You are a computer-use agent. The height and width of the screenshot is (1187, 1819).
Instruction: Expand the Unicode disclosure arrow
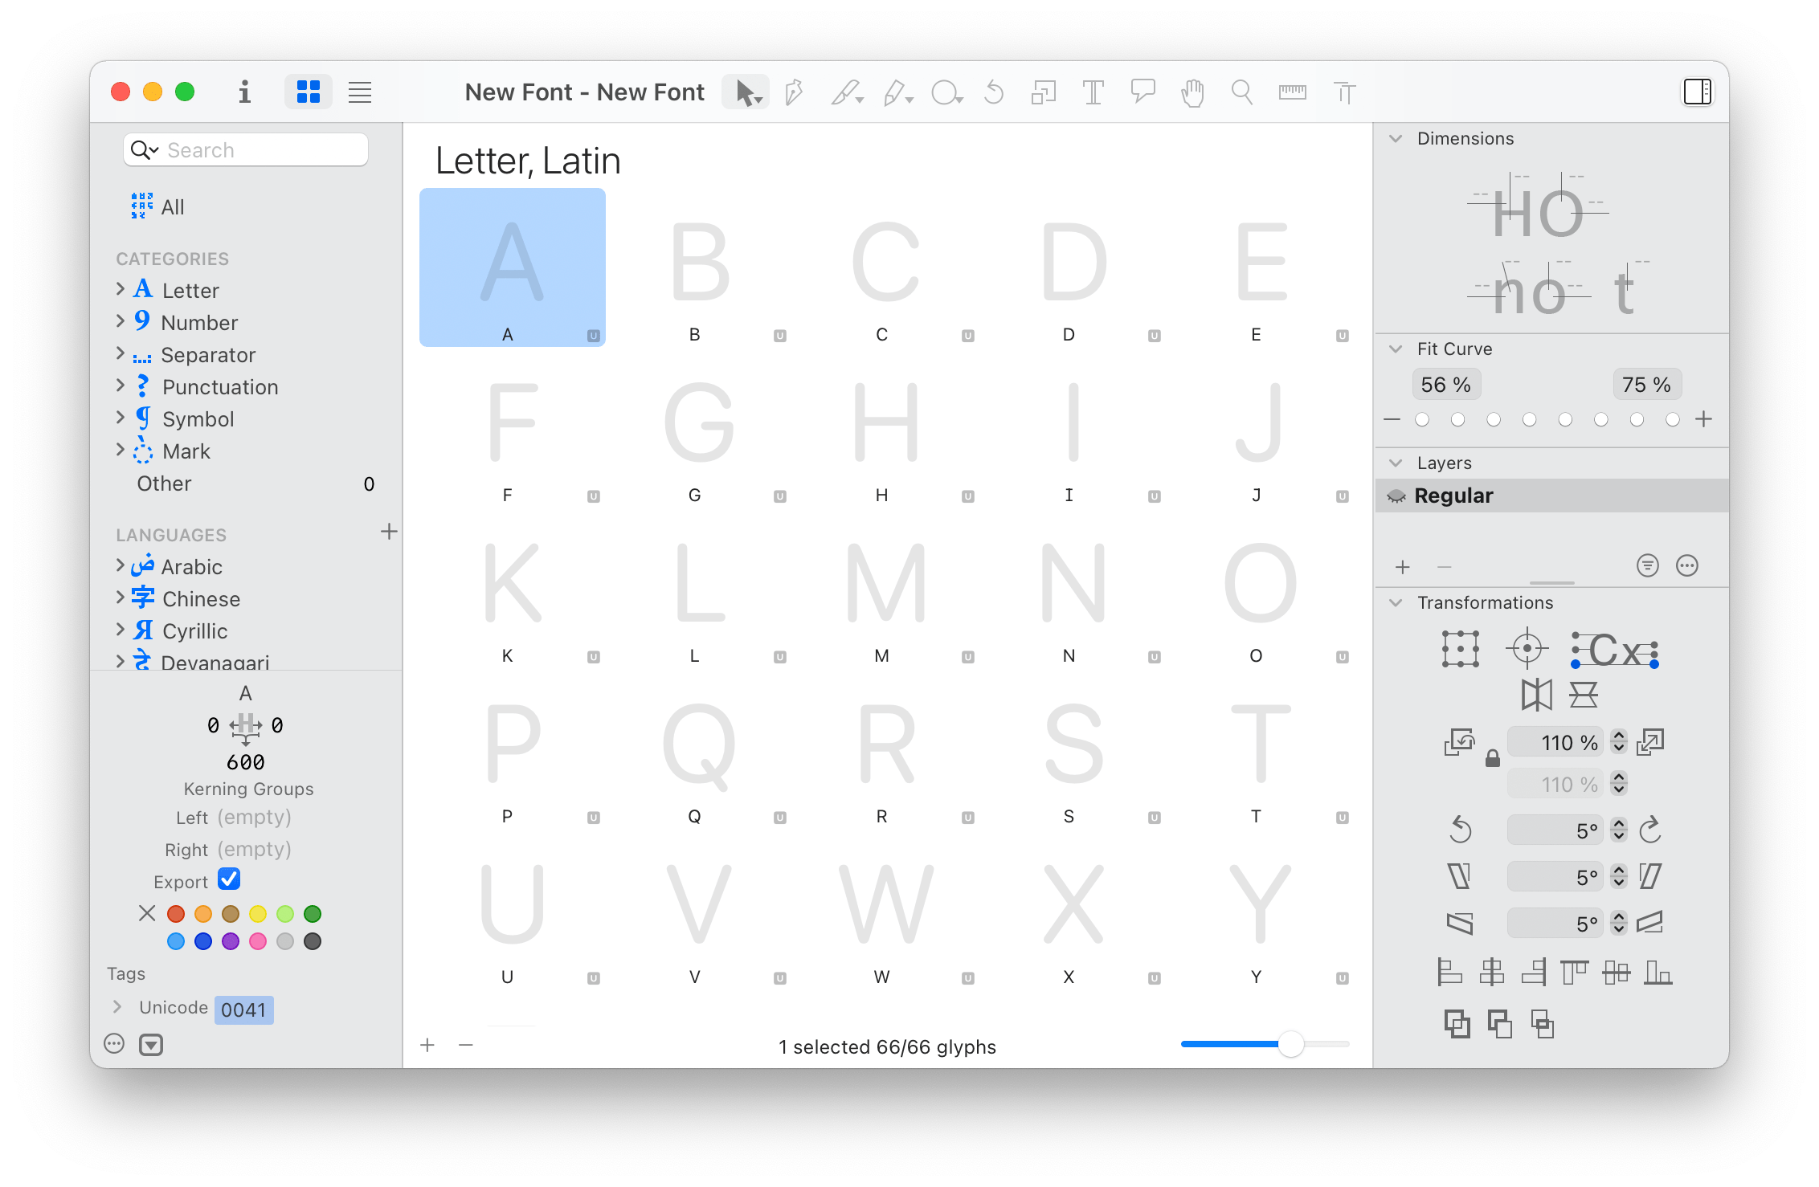pos(117,1007)
